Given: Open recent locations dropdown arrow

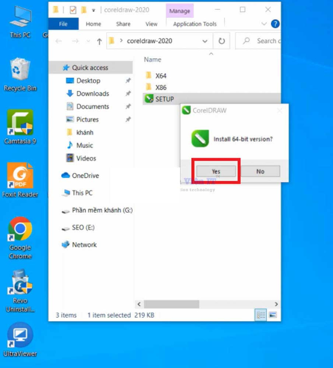Looking at the screenshot, I should coord(88,41).
